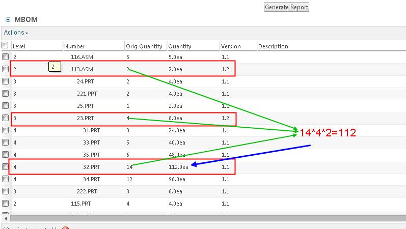Check the box for row 32.PRT

pyautogui.click(x=5, y=166)
